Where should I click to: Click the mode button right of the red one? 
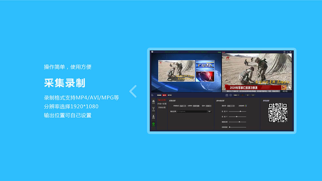point(170,95)
